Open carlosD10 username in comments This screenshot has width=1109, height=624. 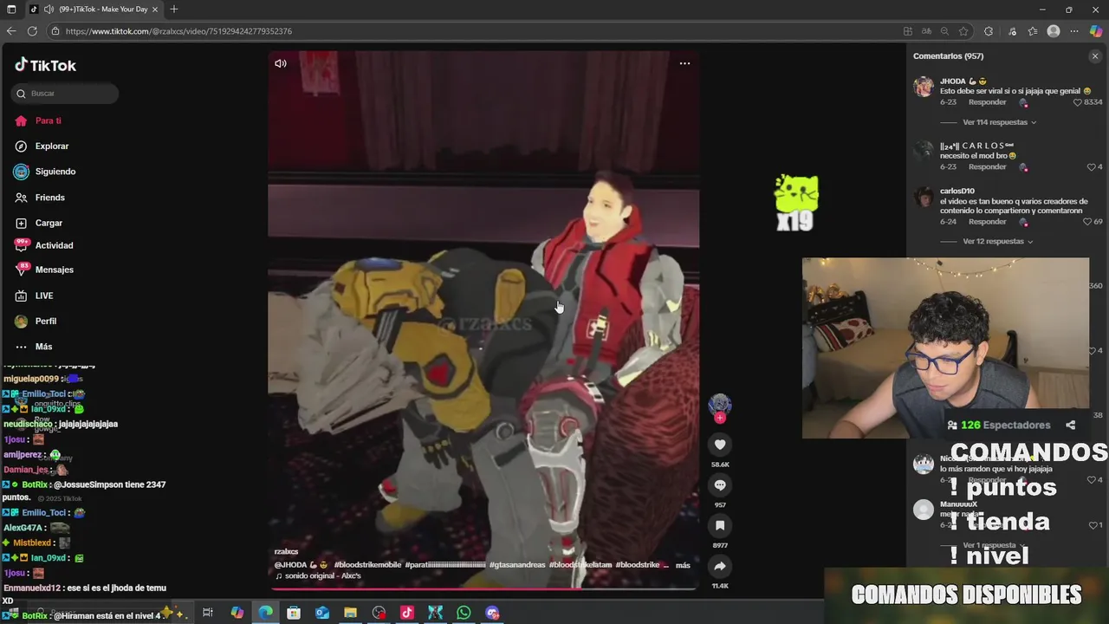[x=957, y=191]
